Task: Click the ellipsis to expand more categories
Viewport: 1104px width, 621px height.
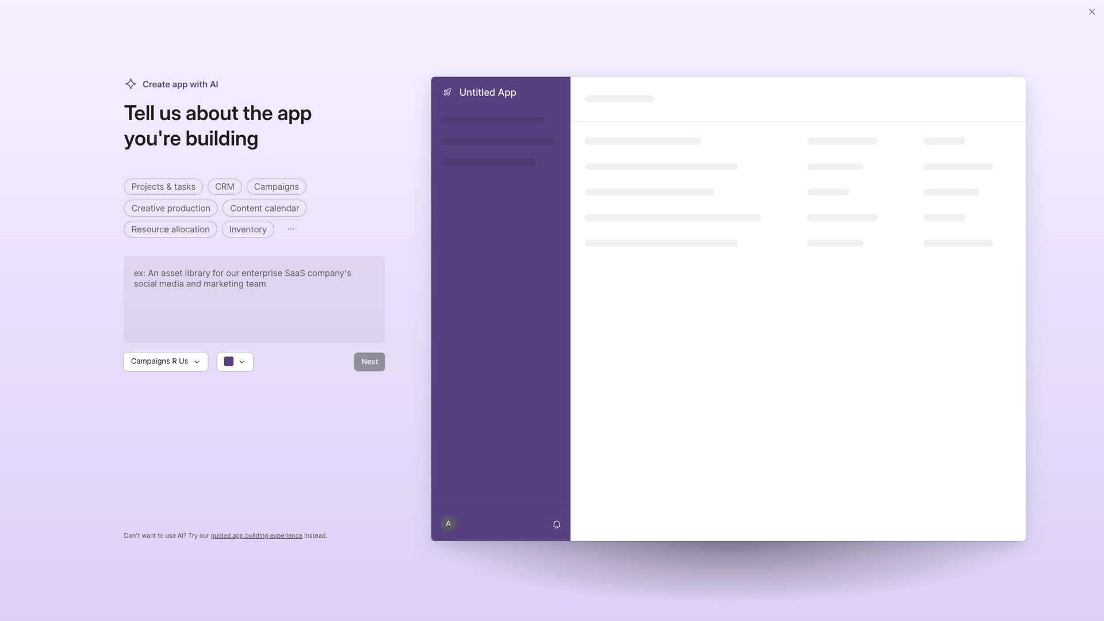Action: pyautogui.click(x=290, y=229)
